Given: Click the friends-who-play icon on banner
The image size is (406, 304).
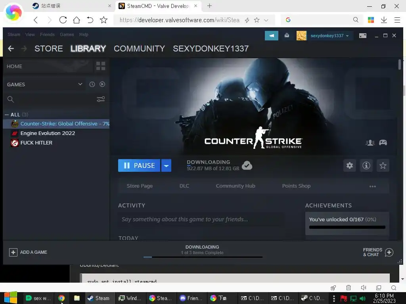Looking at the screenshot, I should 370,142.
